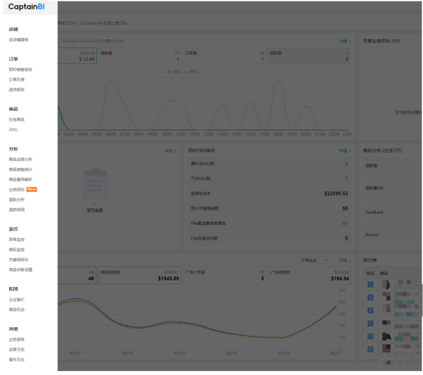Open the iSKU menu item
Screen dimensions: 423x375
tap(13, 130)
